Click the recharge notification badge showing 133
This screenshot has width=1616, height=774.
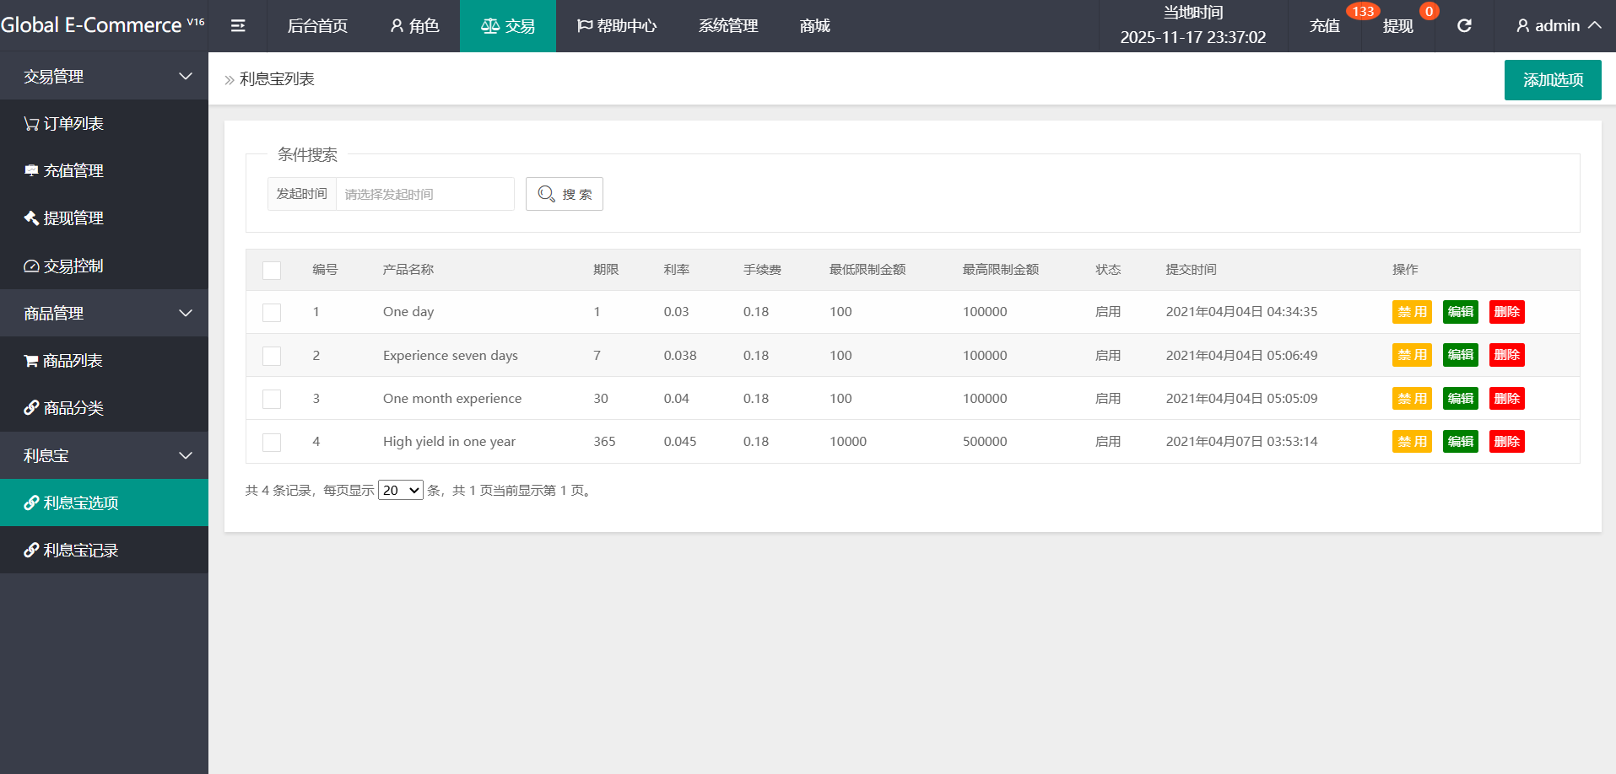[1363, 11]
